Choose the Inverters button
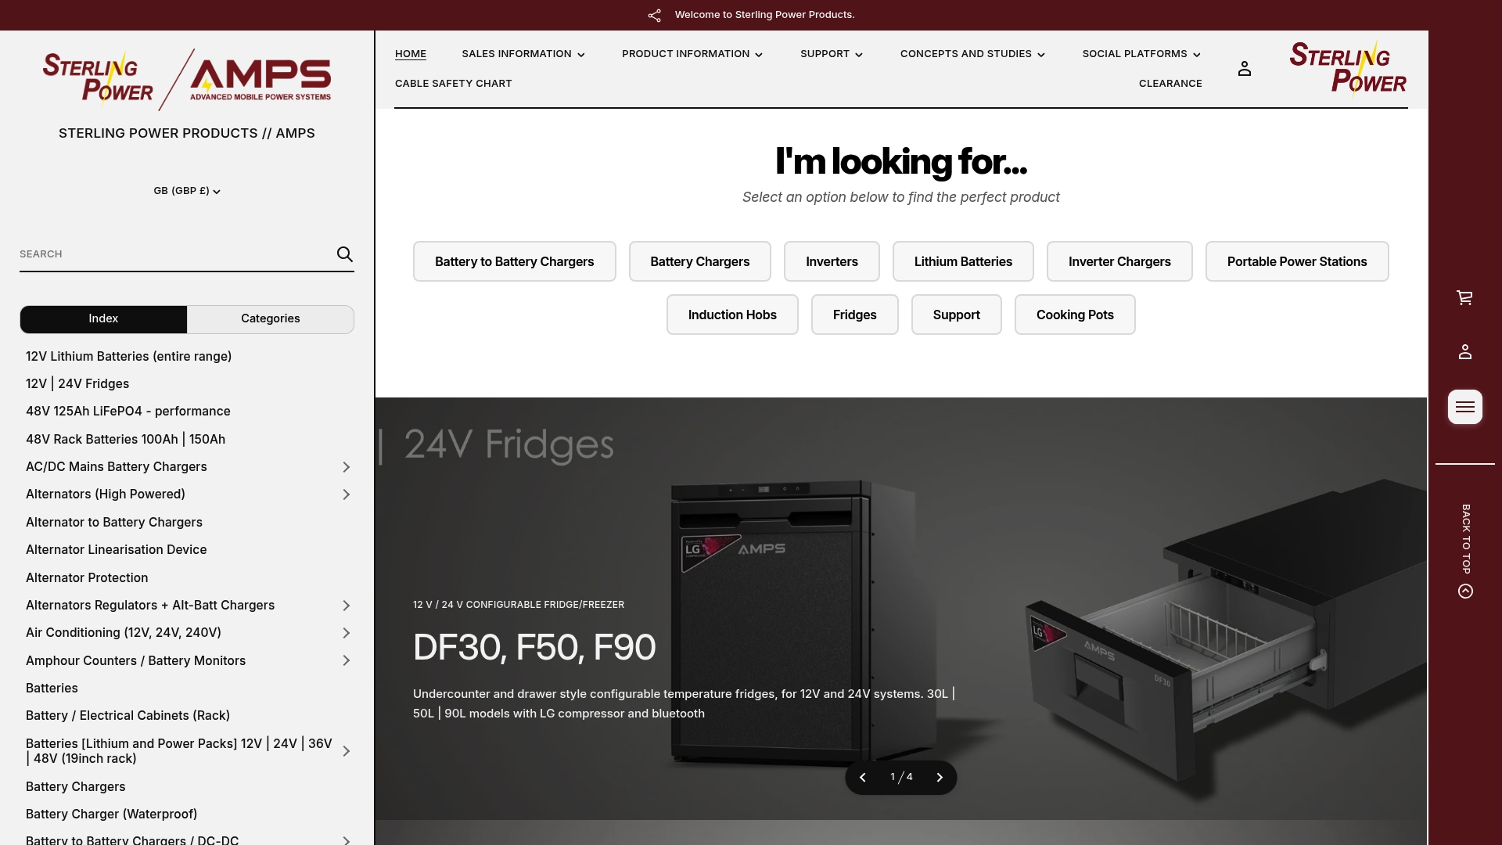 pos(832,261)
